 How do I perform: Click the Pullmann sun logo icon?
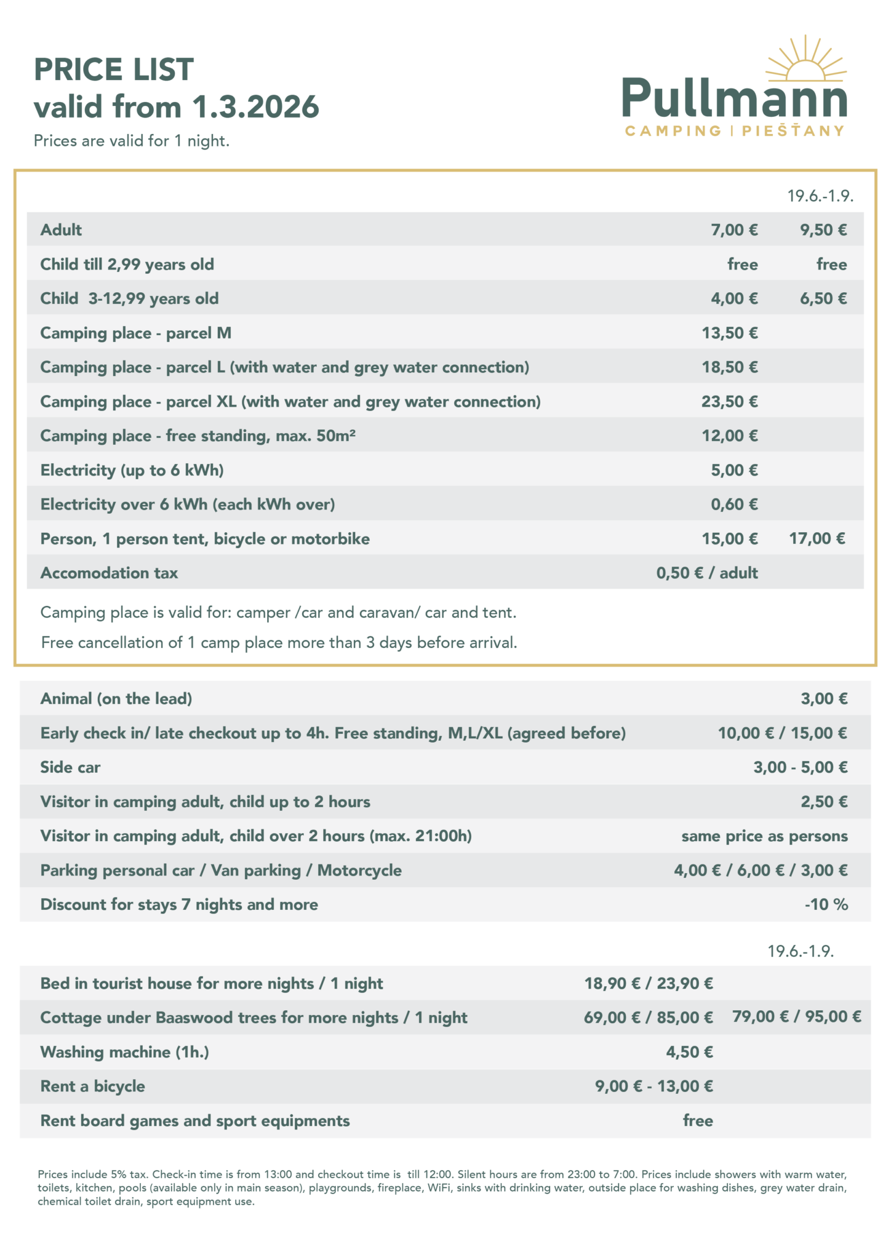click(x=805, y=58)
